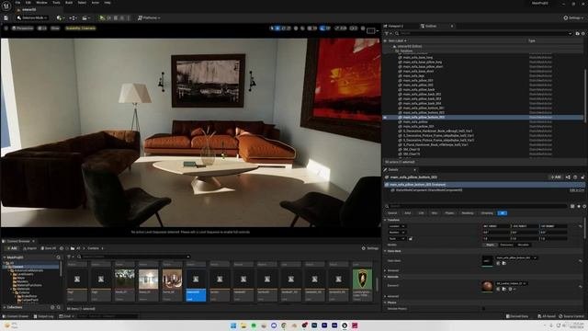Toggle rotation snapping in the viewport toolbar
Image resolution: width=588 pixels, height=331 pixels.
pyautogui.click(x=322, y=29)
